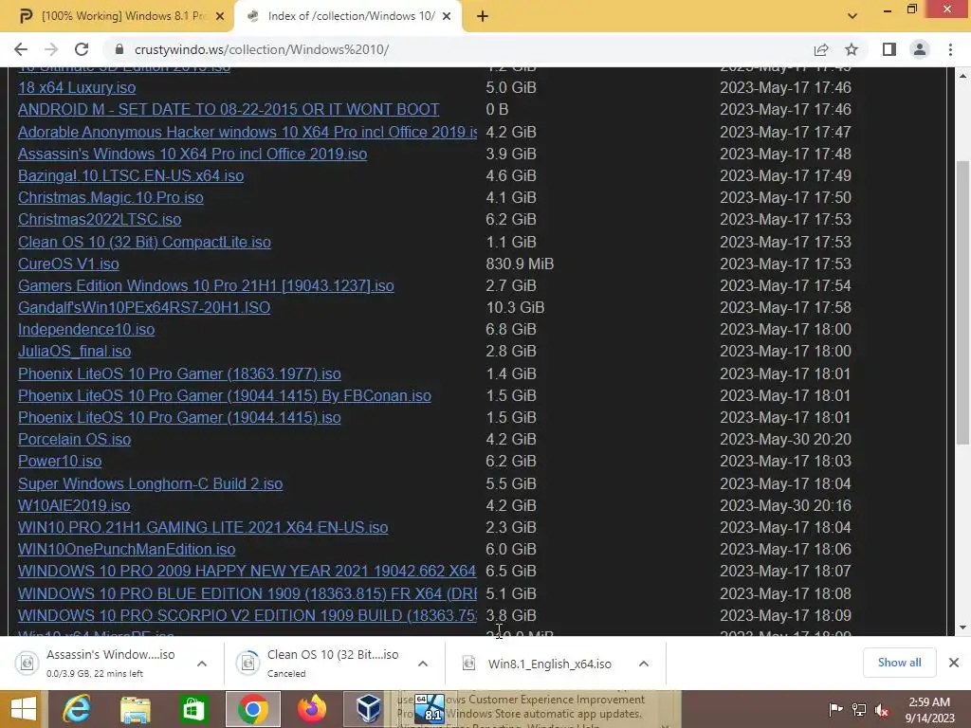
Task: Click the scrollbar up arrow
Action: 962,75
